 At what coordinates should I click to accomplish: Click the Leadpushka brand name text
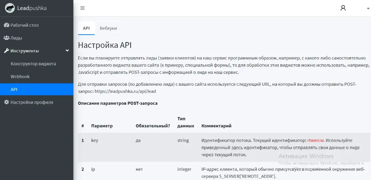pos(32,8)
